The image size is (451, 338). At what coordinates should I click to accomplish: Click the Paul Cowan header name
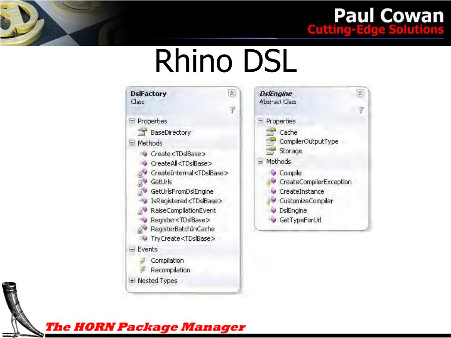[x=388, y=15]
